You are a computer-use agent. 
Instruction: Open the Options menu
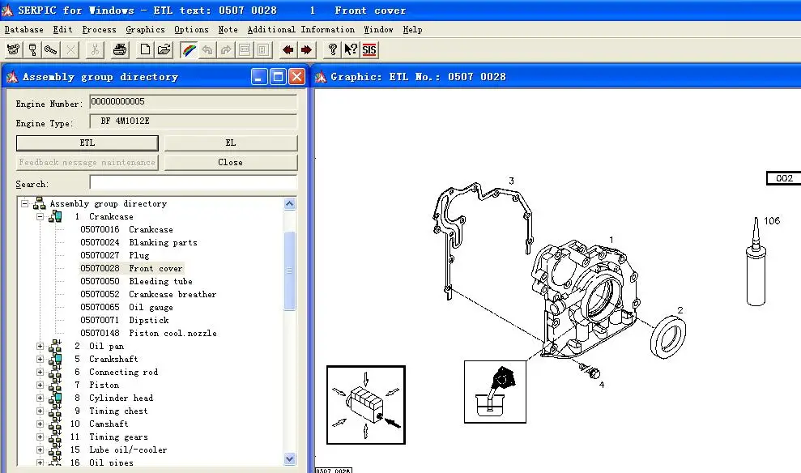click(x=192, y=30)
